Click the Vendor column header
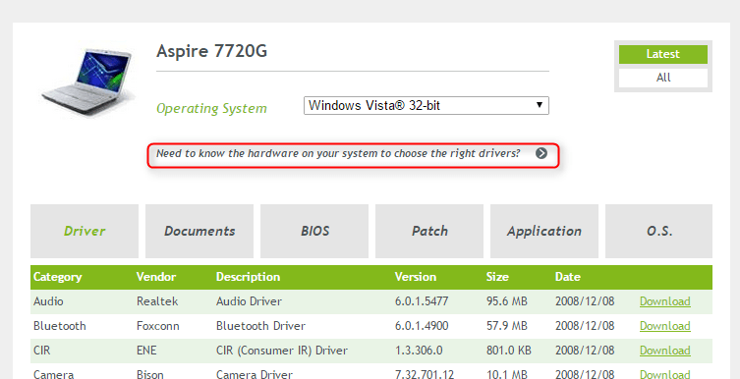The height and width of the screenshot is (379, 740). tap(156, 277)
